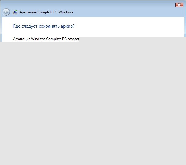
Task: Click the Complete PC backup wizard icon
Action: (15, 12)
